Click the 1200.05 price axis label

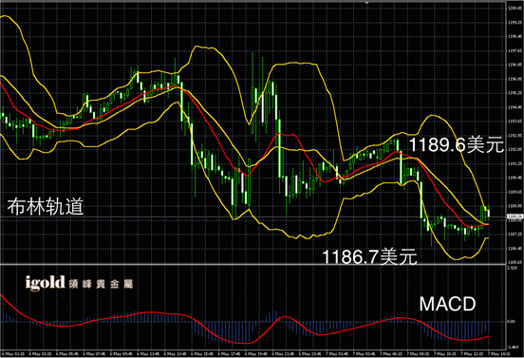(515, 8)
